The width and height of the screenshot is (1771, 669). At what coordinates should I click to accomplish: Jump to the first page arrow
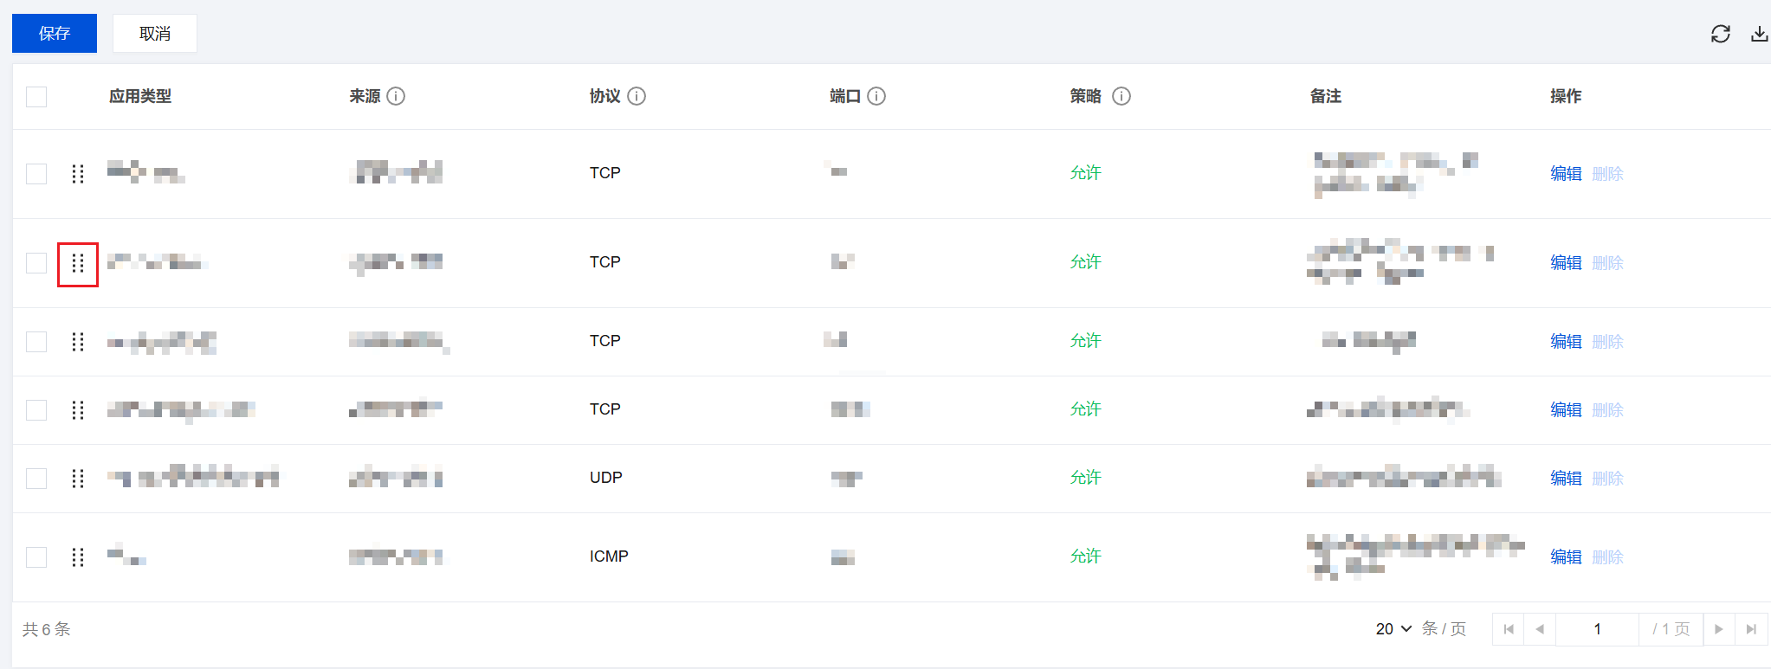pos(1508,629)
